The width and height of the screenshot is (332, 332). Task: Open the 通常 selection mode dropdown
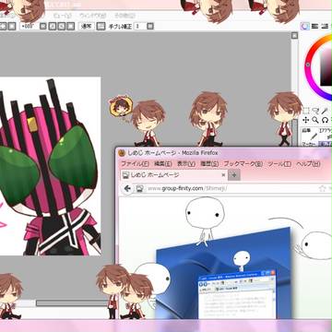[x=86, y=27]
